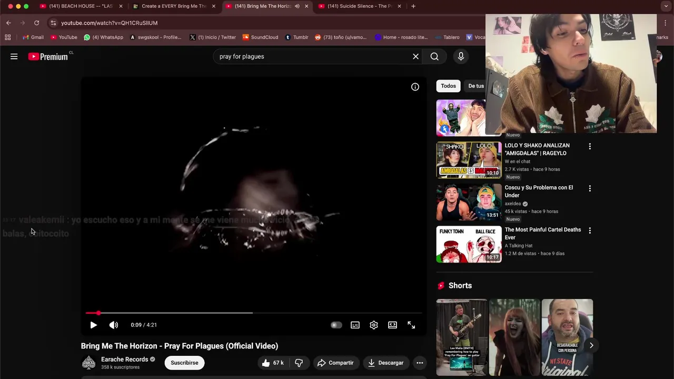Open The Most Painful Cartel Deaths thumbnail
Image resolution: width=674 pixels, height=379 pixels.
click(x=469, y=244)
